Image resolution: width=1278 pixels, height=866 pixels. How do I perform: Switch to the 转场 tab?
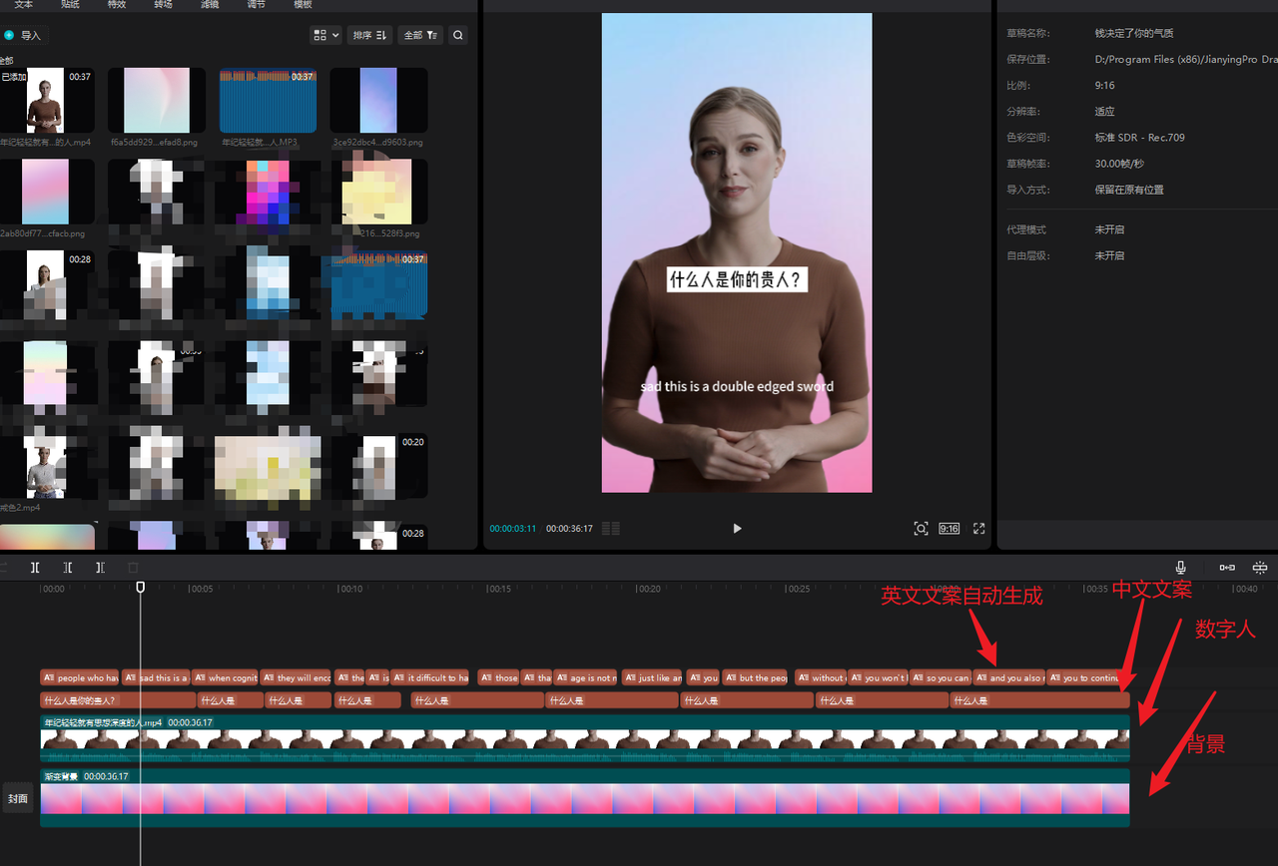point(163,4)
